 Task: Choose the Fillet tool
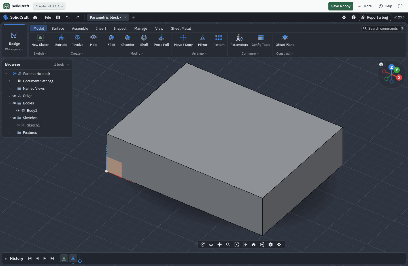tap(111, 40)
